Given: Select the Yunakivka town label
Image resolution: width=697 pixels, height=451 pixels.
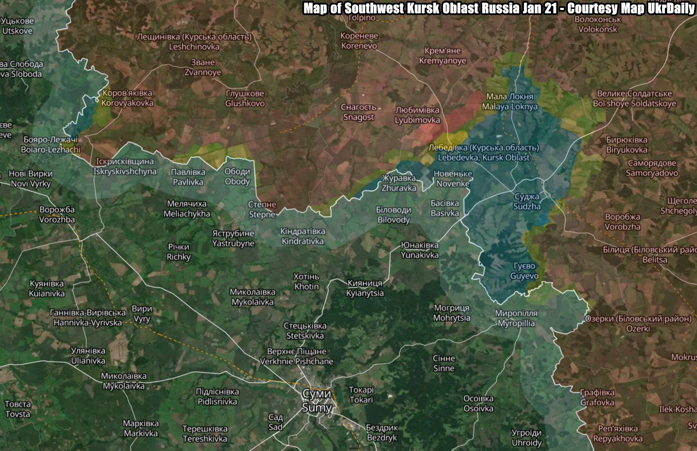Looking at the screenshot, I should point(419,250).
